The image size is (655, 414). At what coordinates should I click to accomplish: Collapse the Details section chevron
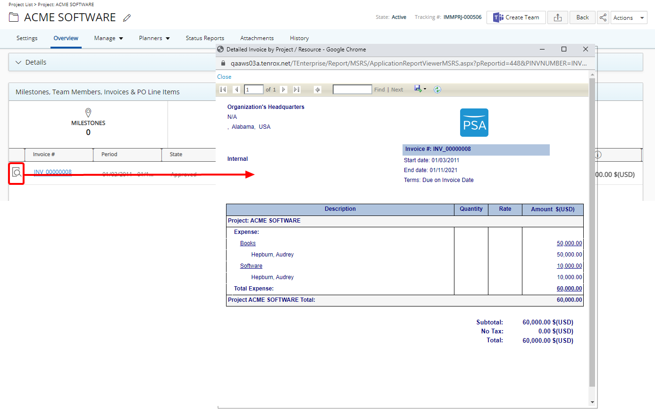point(18,62)
